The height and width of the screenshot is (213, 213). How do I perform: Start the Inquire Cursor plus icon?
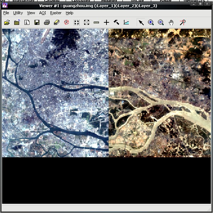[106, 22]
